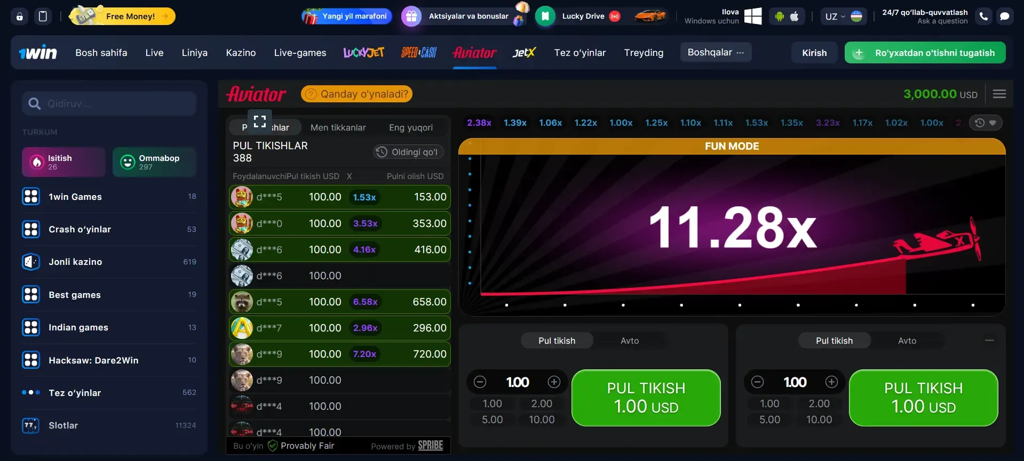The width and height of the screenshot is (1024, 461).
Task: Click the Lucky Jet logo
Action: click(363, 53)
